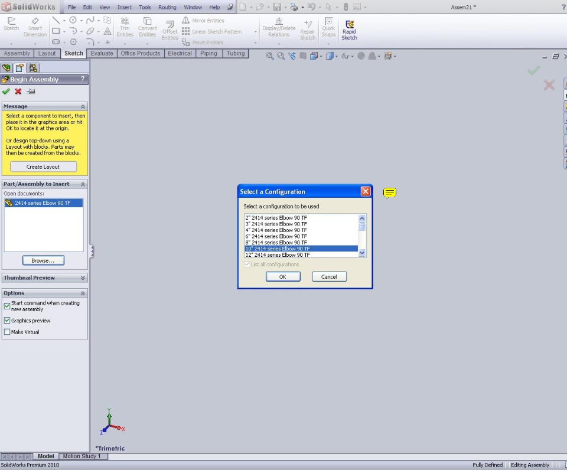The height and width of the screenshot is (470, 567).
Task: Select the Circle sketch tool
Action: pos(73,20)
